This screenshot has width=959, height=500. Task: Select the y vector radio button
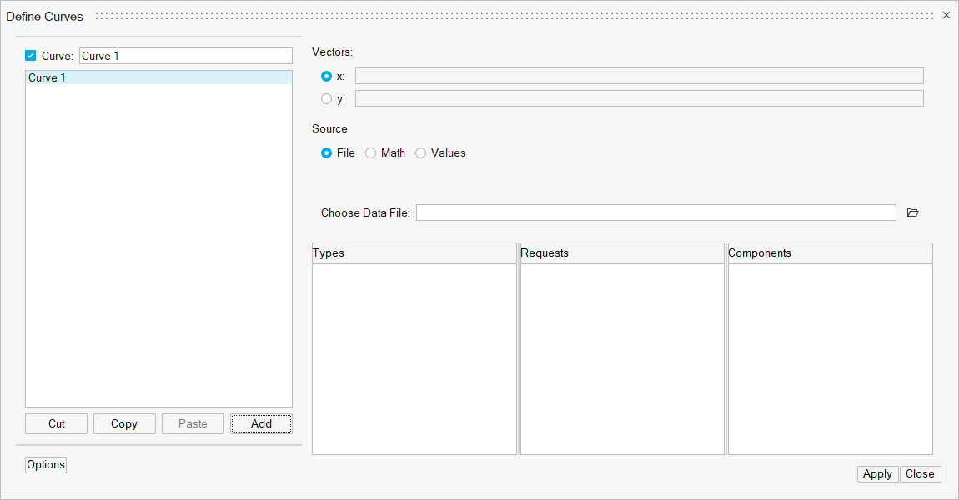[326, 99]
